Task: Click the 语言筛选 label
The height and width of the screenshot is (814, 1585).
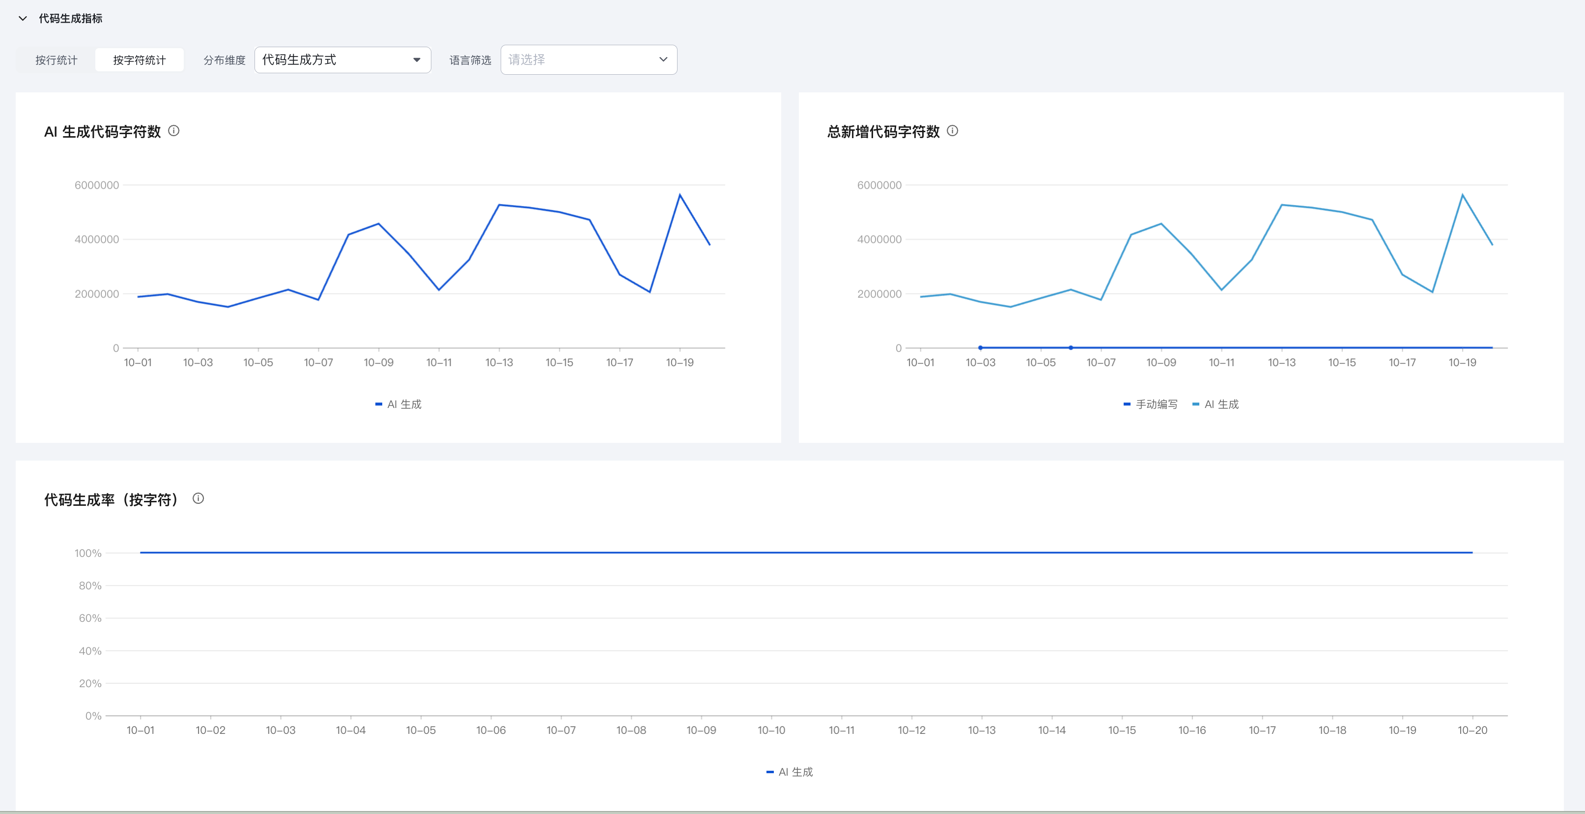Action: tap(470, 60)
